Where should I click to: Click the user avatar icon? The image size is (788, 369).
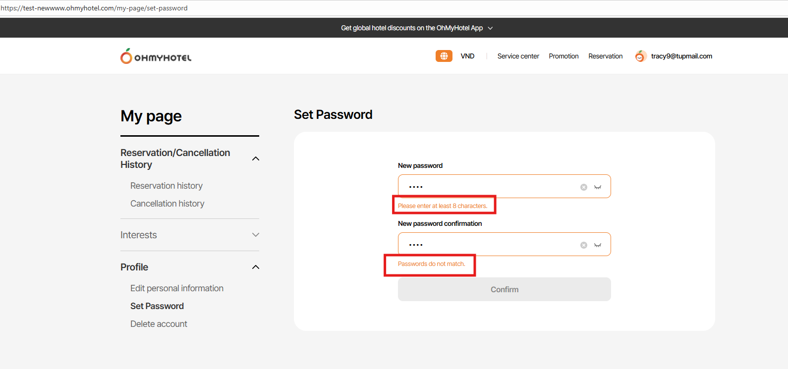pos(640,56)
